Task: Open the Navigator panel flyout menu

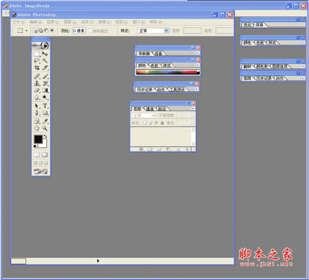Action: [x=197, y=53]
